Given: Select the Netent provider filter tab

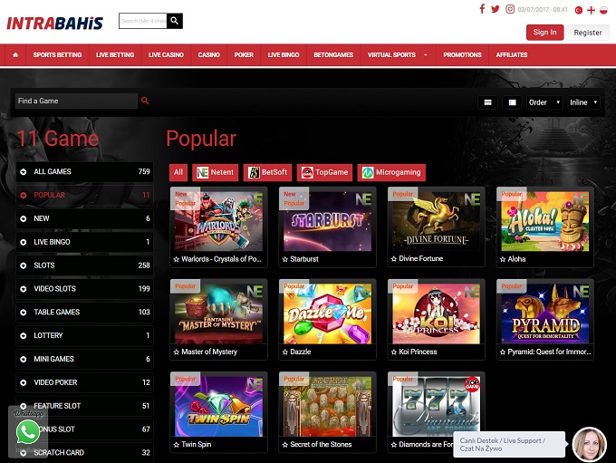Looking at the screenshot, I should pos(215,172).
